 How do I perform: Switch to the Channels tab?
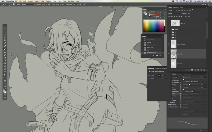click(176, 7)
